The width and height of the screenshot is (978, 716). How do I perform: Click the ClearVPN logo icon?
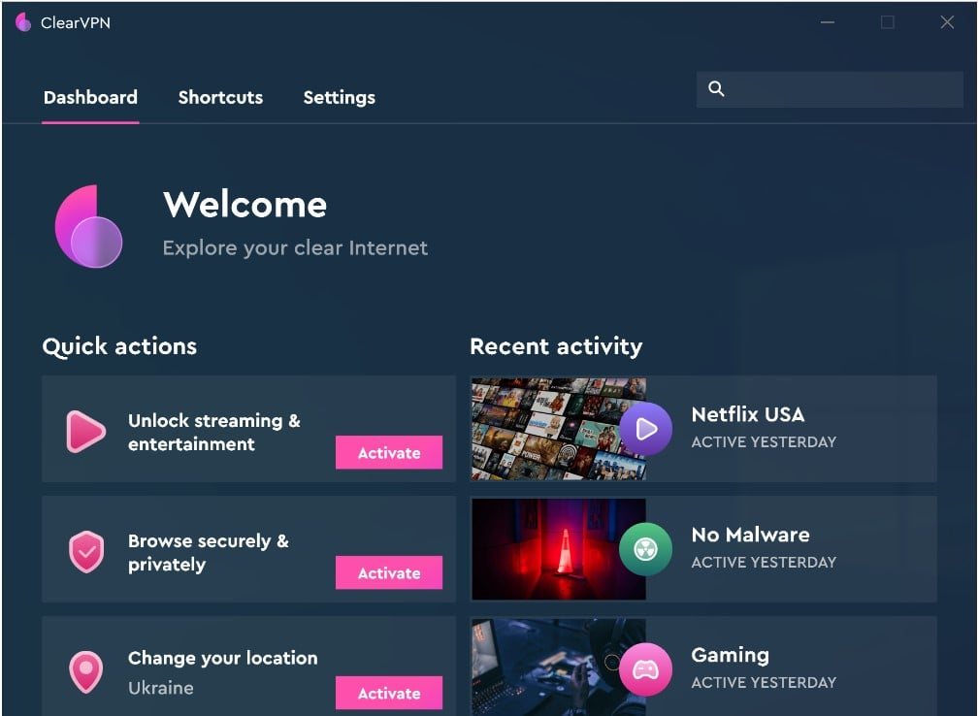click(23, 21)
